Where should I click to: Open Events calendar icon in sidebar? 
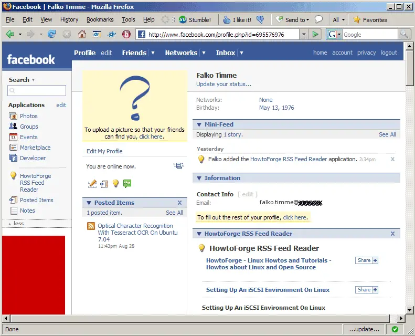click(13, 137)
